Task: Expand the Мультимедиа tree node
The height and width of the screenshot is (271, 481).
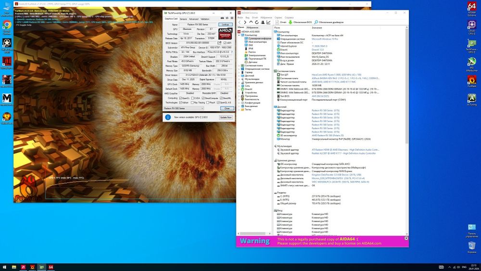Action: click(239, 79)
